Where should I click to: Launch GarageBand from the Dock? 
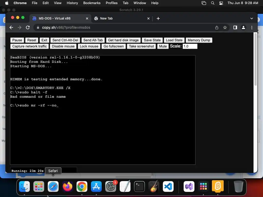tap(154, 186)
